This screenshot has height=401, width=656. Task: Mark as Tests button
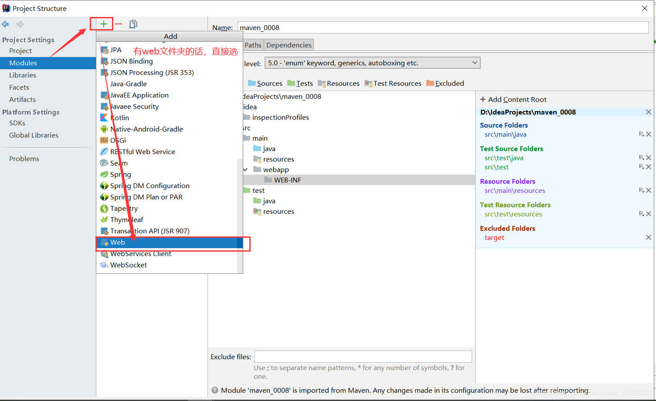300,84
